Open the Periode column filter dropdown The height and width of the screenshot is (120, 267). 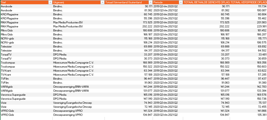181,2
